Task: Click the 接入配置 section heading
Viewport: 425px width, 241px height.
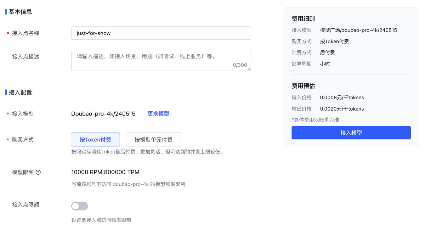Action: click(x=20, y=93)
